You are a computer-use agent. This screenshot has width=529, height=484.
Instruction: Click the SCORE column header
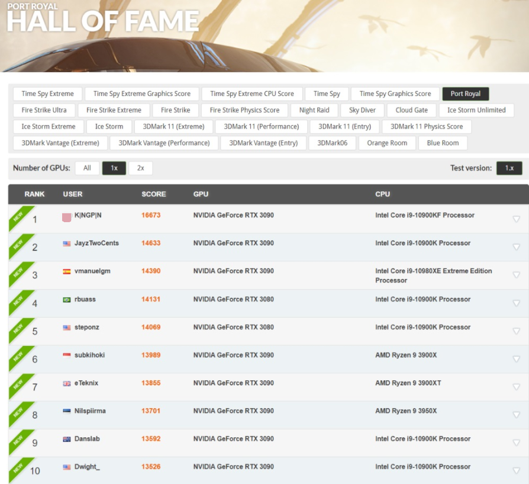tap(154, 194)
